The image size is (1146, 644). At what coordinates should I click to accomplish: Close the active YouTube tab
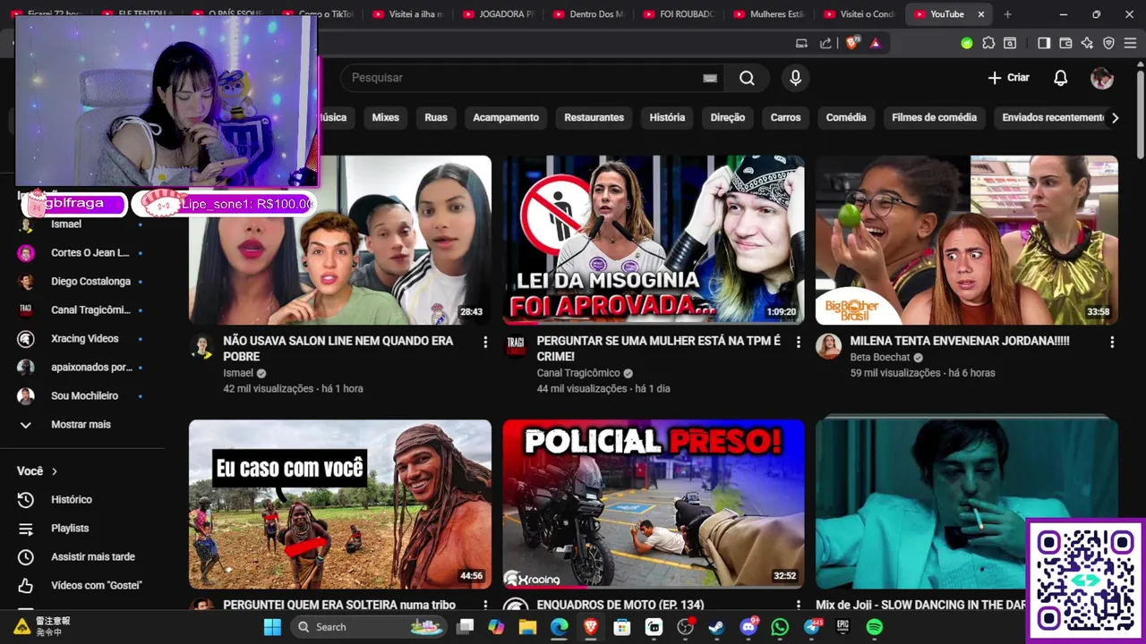tap(981, 14)
